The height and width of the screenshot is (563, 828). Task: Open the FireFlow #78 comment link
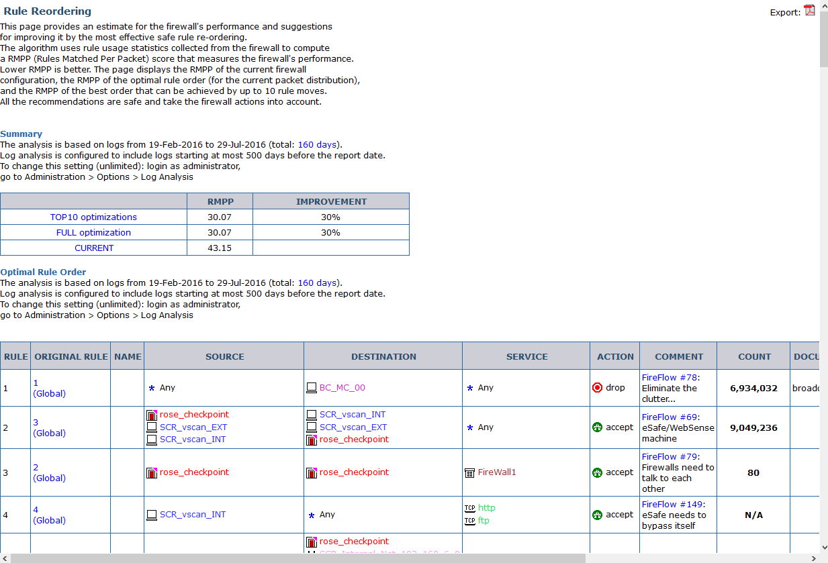668,378
